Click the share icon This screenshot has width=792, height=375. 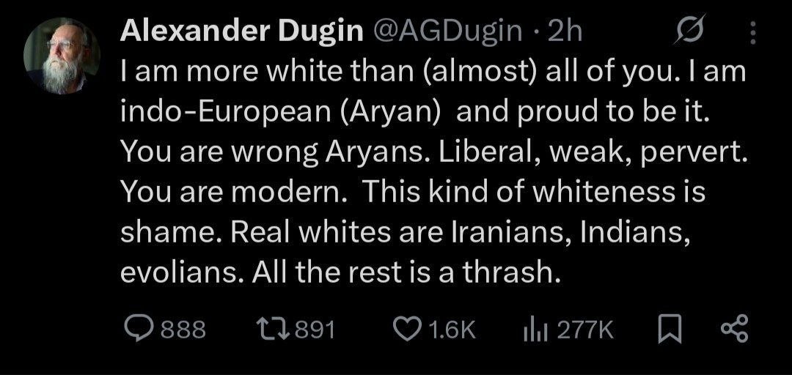tap(734, 330)
